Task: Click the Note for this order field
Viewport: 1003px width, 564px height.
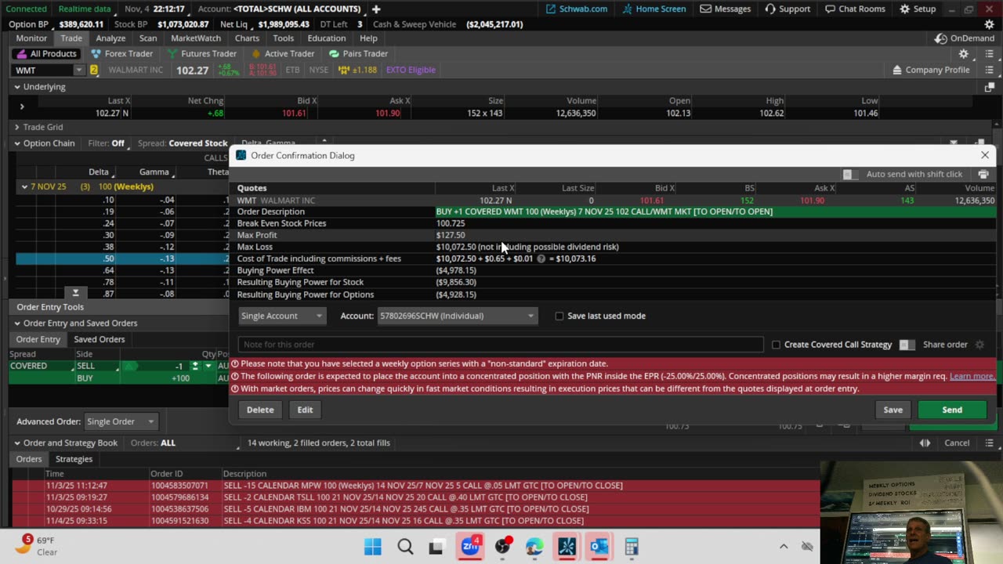Action: (501, 345)
